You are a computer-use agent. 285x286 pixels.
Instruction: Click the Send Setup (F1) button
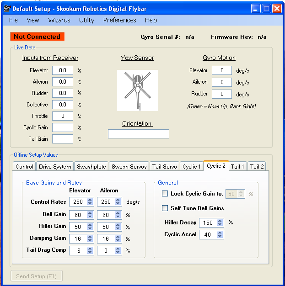37,276
